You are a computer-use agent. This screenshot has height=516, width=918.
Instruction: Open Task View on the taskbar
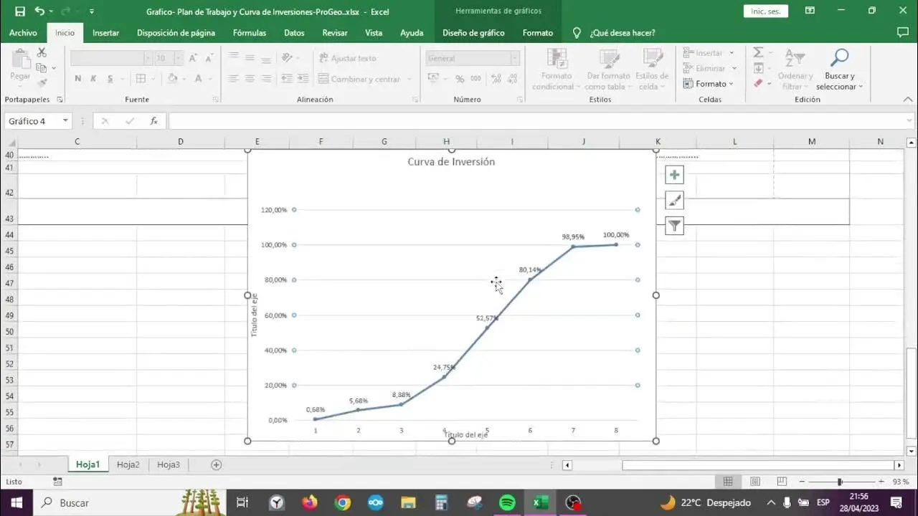point(242,502)
